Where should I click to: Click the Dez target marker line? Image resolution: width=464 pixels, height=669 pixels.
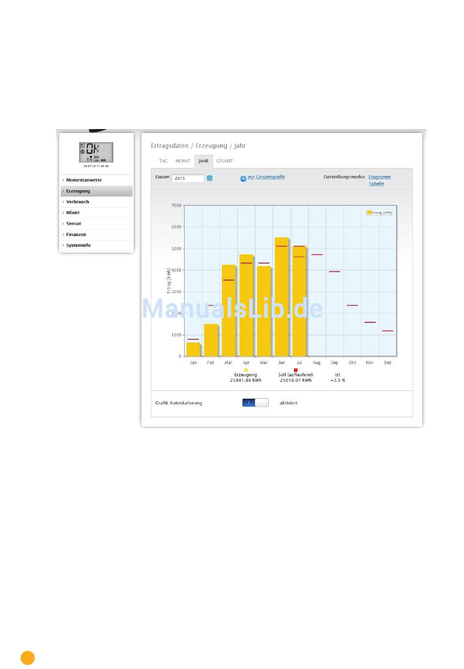pos(387,331)
